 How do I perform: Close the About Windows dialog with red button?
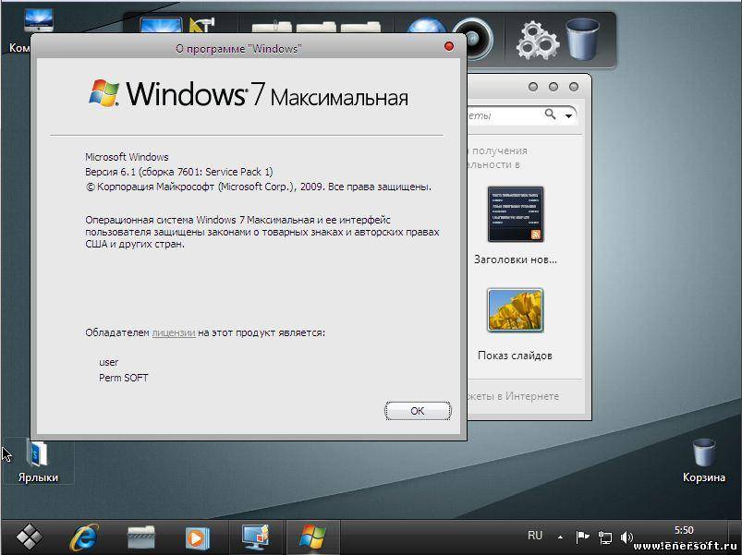click(x=448, y=46)
